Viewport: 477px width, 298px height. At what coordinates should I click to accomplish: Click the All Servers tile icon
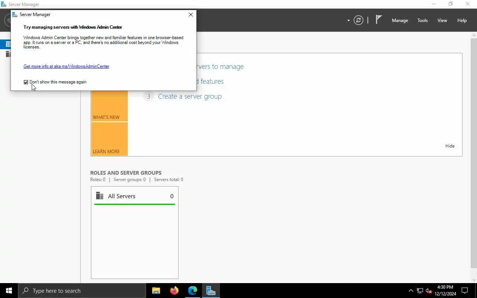[99, 196]
